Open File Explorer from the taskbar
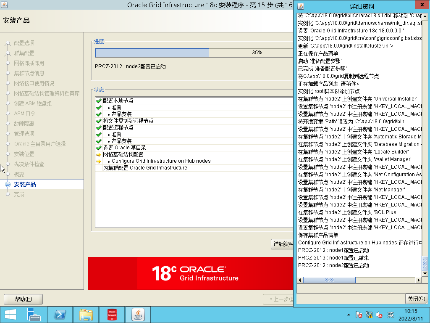This screenshot has height=323, width=430. click(x=86, y=315)
